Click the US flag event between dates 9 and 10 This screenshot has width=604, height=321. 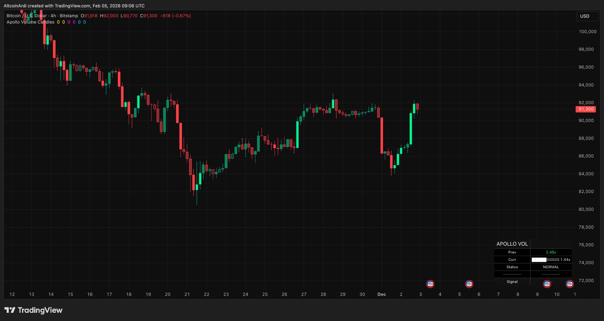click(x=547, y=284)
